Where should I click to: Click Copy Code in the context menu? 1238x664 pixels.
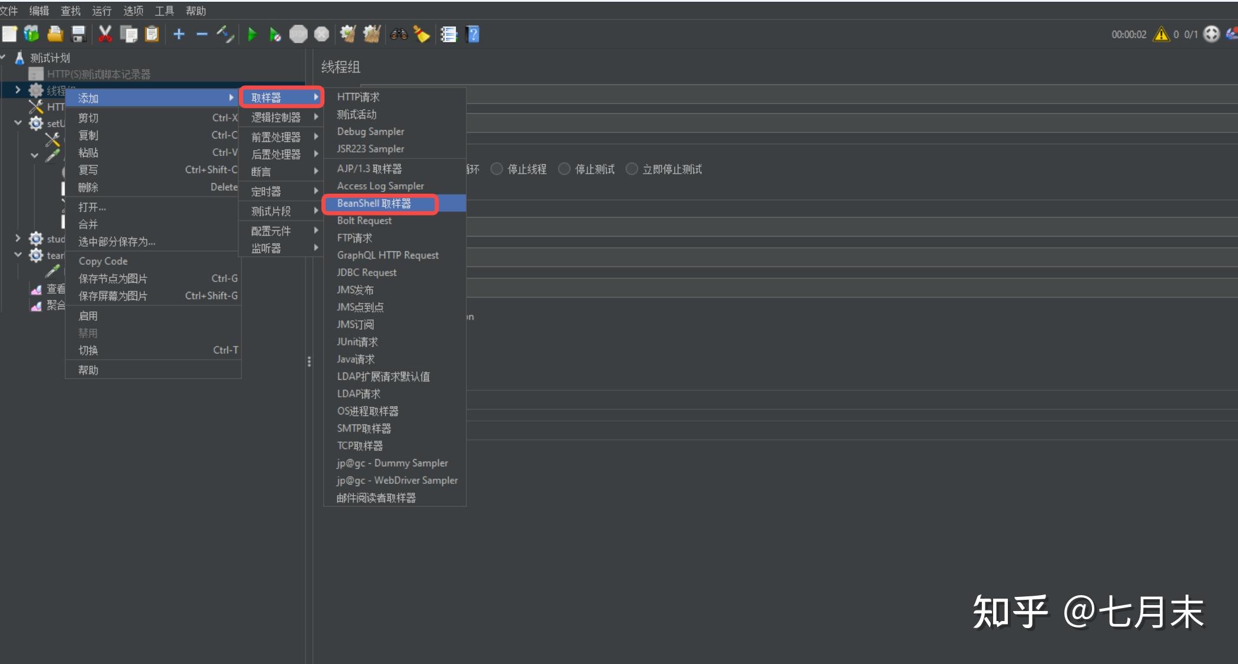[103, 261]
